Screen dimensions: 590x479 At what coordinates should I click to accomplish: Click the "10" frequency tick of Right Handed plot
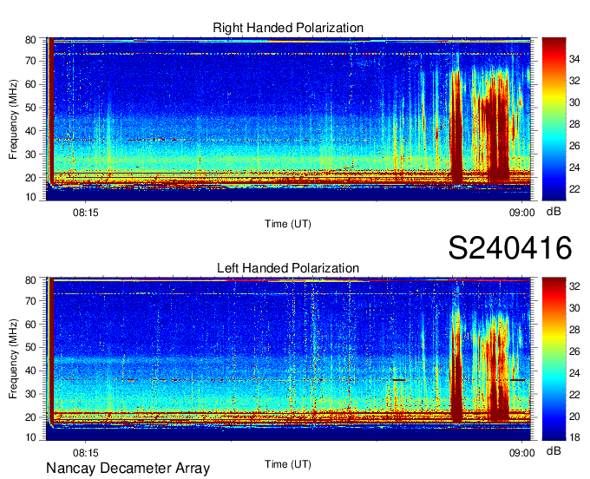click(x=31, y=197)
